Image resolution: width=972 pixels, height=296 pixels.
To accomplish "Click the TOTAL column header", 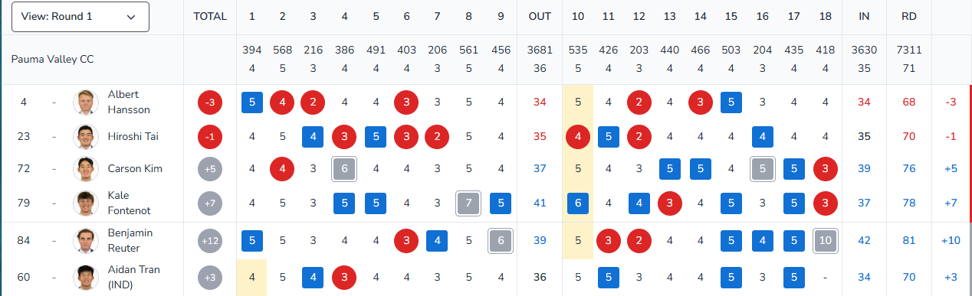I will coord(210,17).
